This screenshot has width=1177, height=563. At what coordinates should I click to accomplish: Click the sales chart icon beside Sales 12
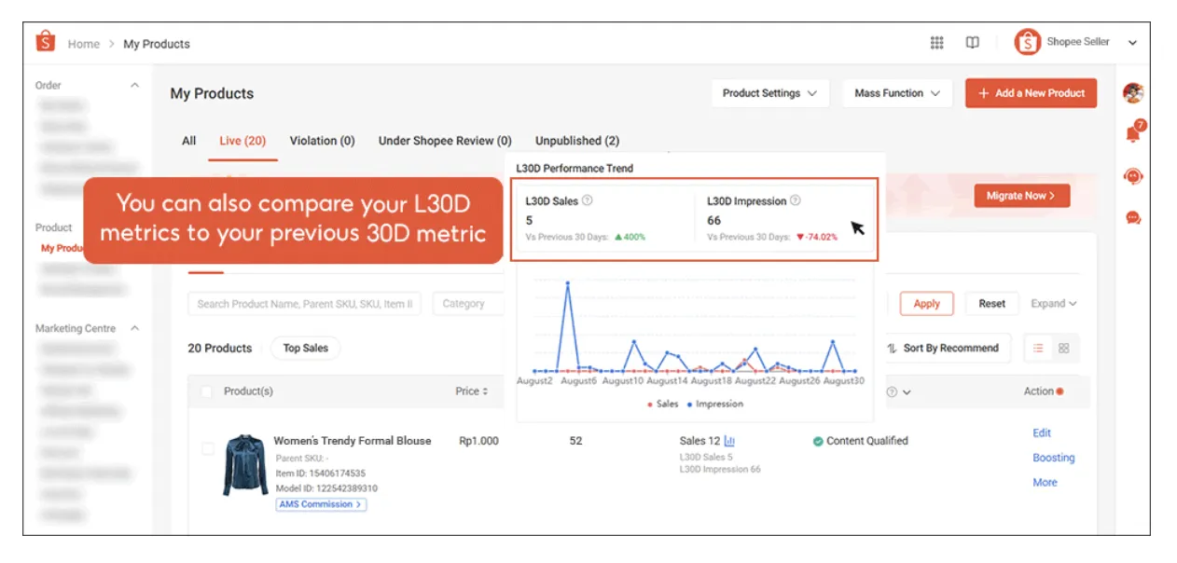pos(730,441)
